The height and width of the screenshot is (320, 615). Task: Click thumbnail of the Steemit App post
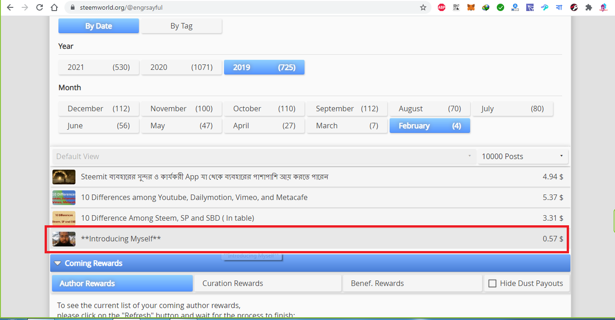[64, 177]
